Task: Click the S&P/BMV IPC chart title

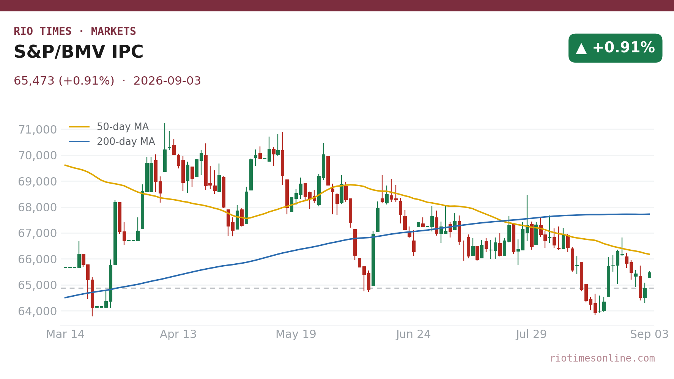Action: [x=79, y=52]
